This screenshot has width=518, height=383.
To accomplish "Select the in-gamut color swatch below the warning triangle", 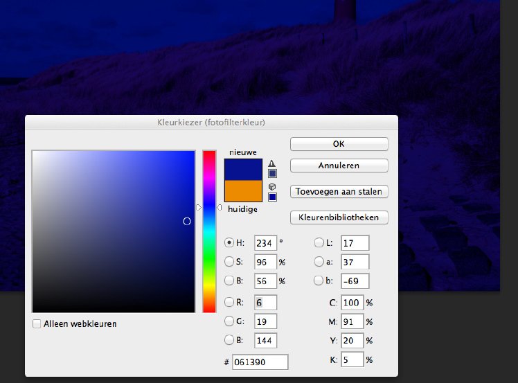I will click(272, 173).
